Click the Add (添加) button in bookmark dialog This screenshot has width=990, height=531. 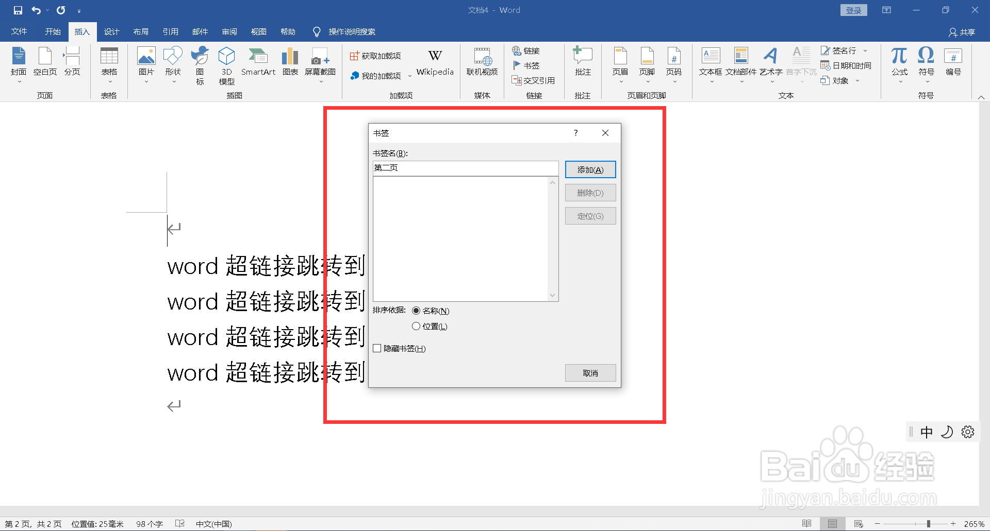590,169
